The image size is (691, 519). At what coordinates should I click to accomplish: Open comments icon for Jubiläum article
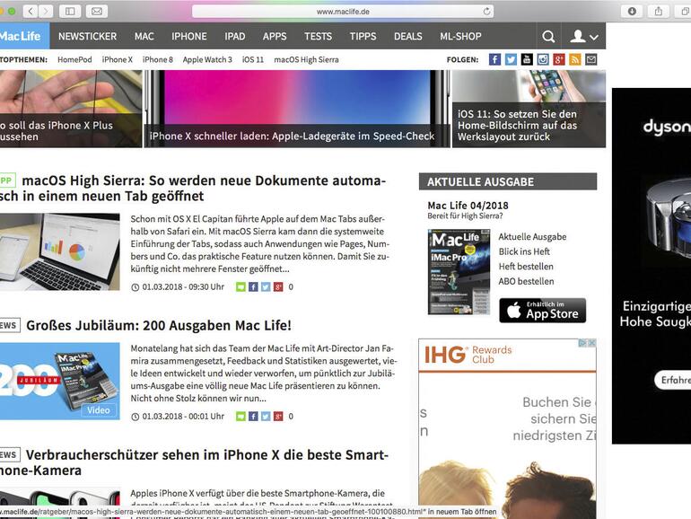[241, 417]
